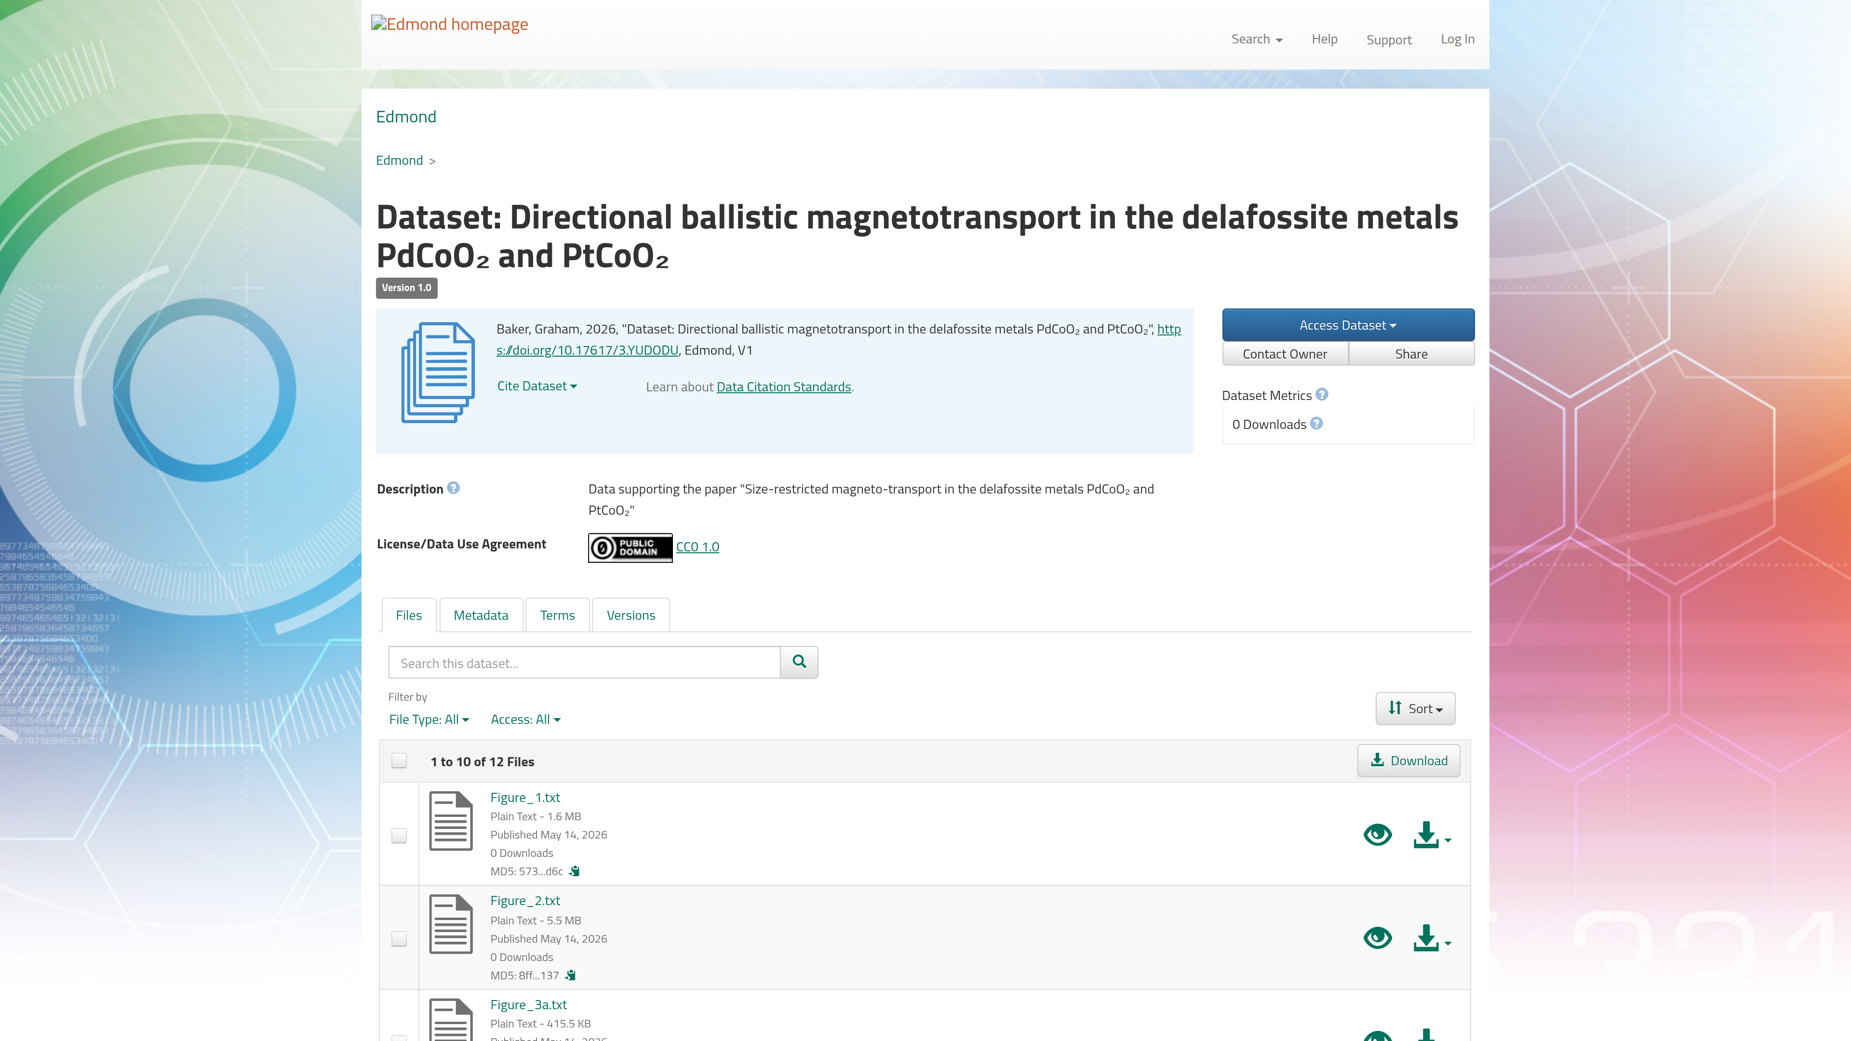
Task: Switch to the Files tab
Action: (x=409, y=615)
